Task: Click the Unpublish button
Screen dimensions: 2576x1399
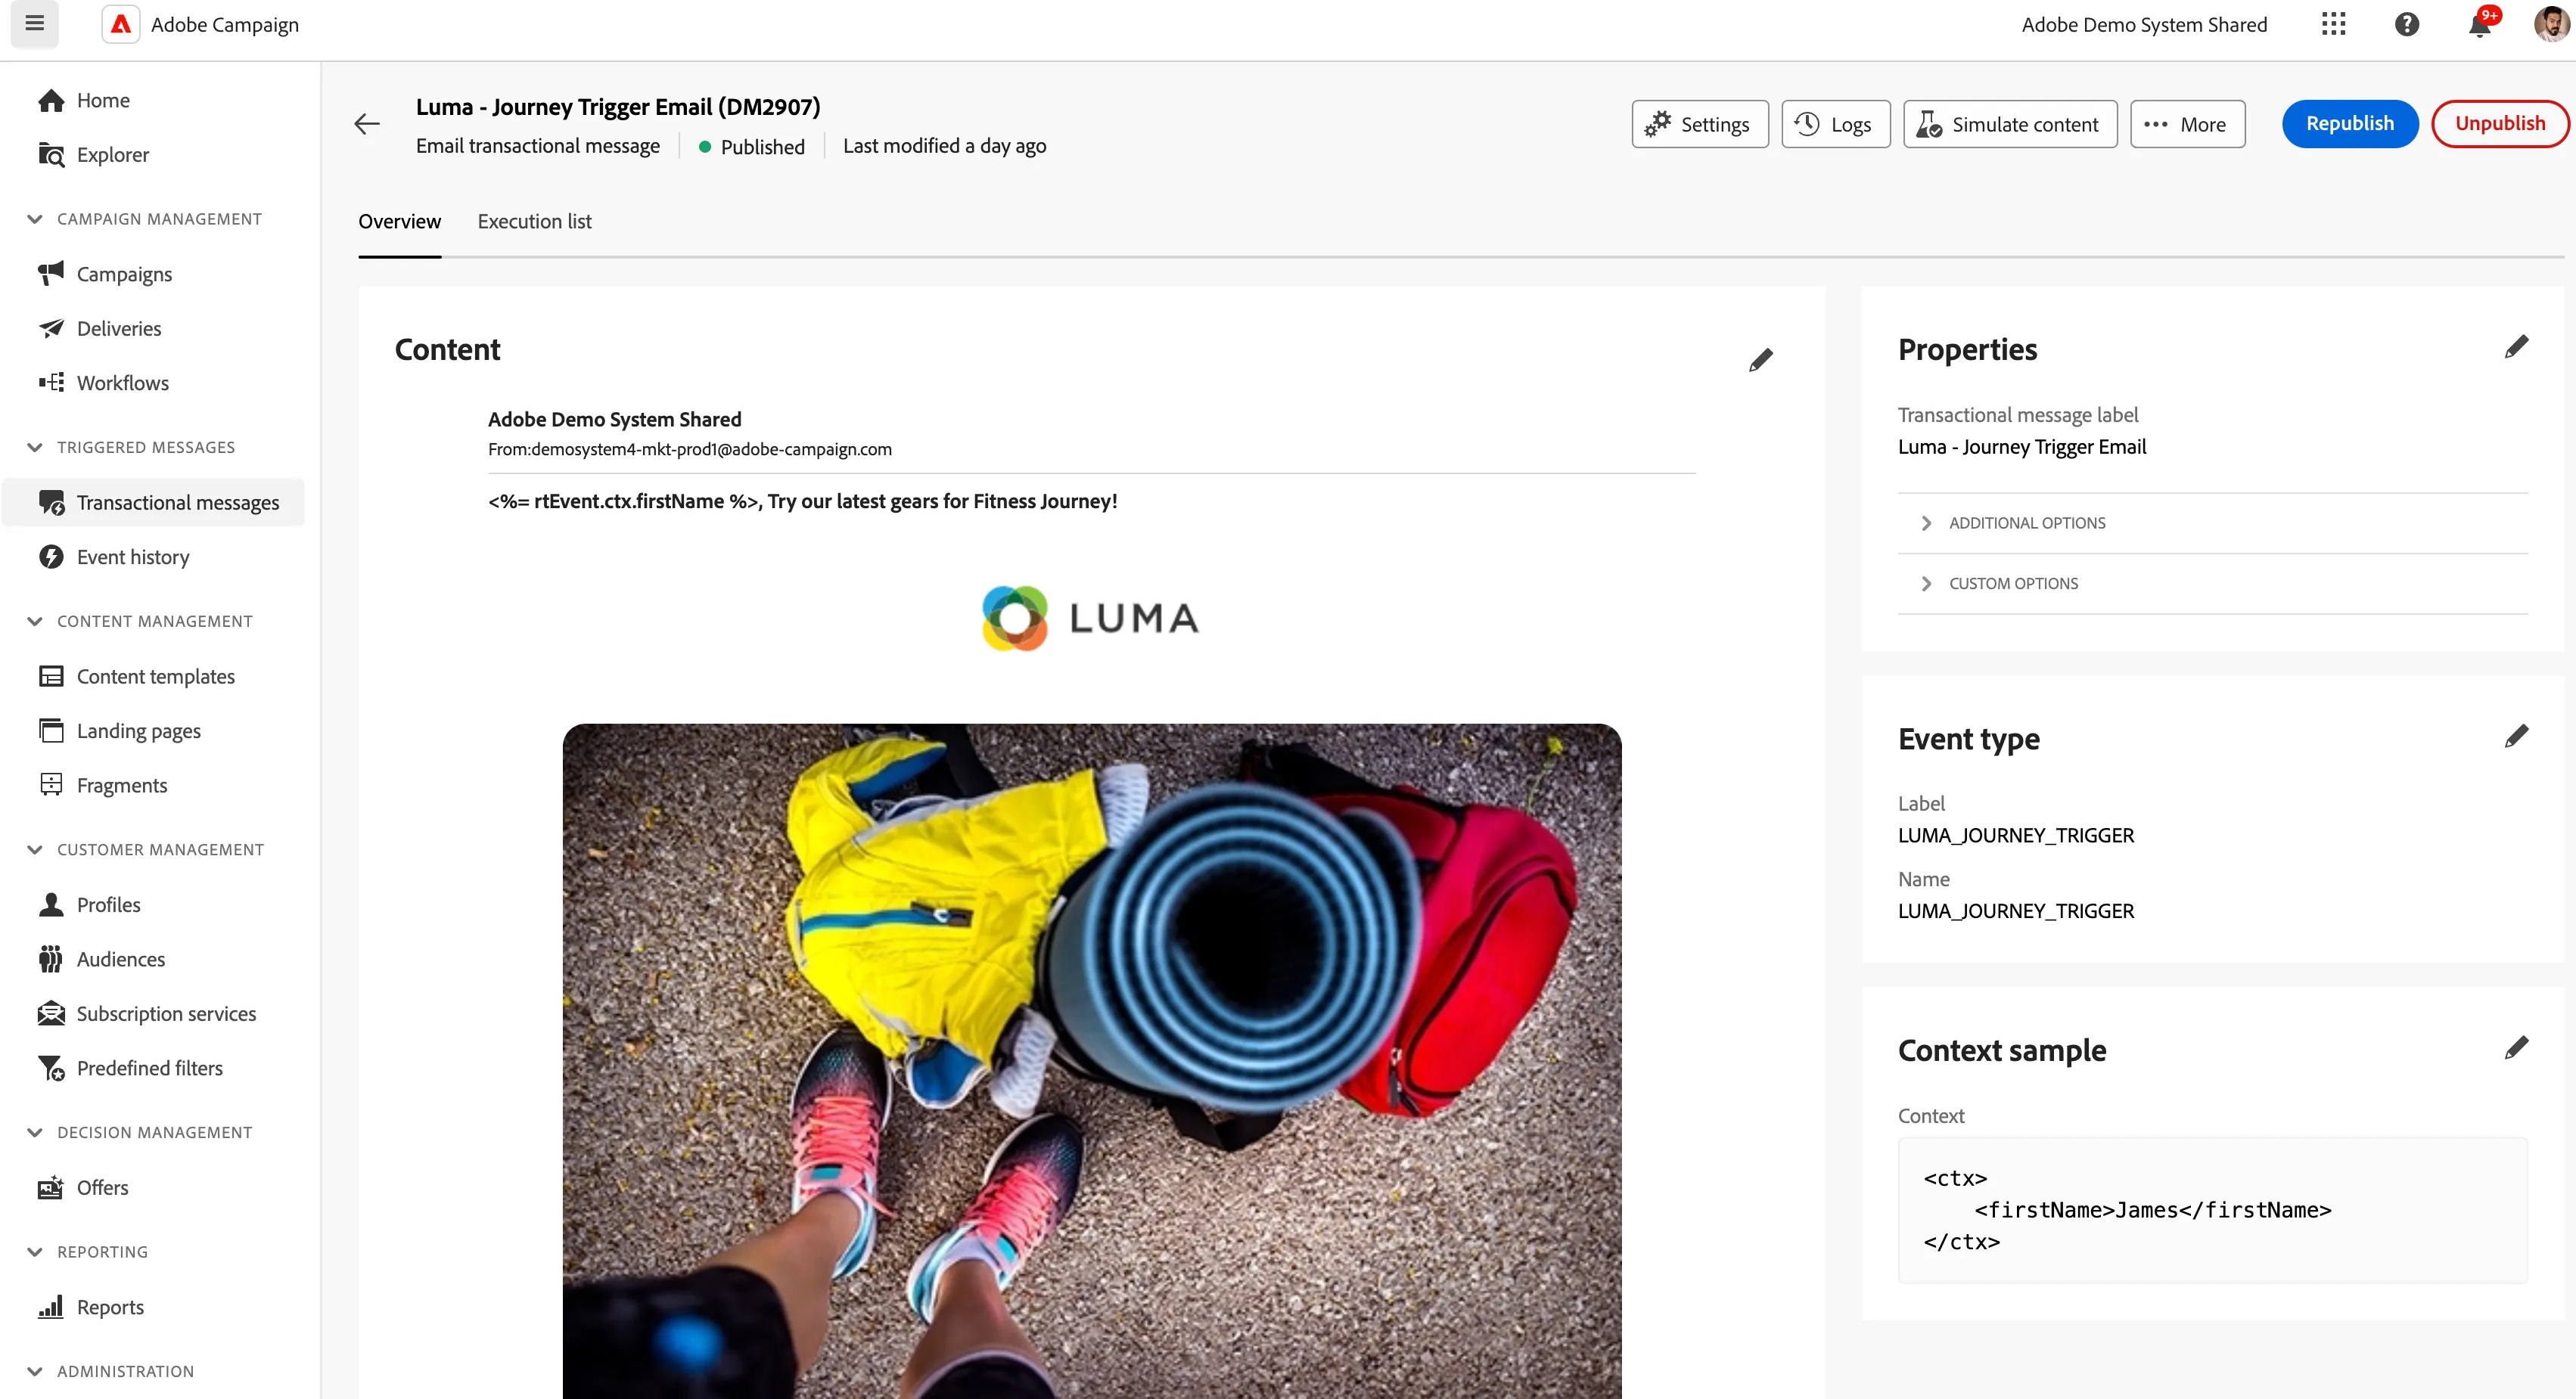Action: point(2500,124)
